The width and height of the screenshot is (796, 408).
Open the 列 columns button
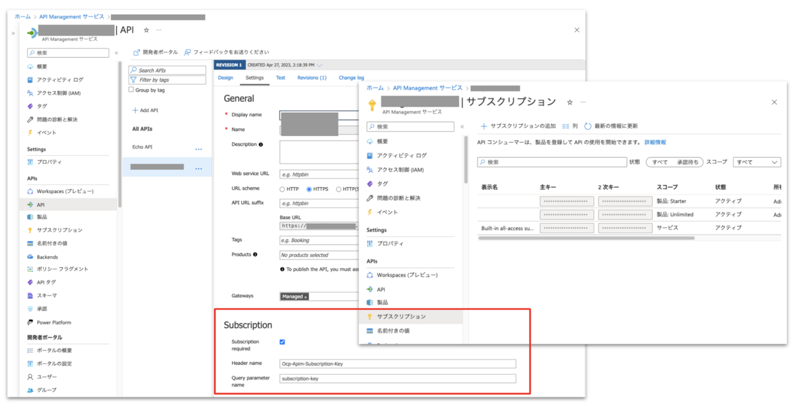tap(570, 126)
